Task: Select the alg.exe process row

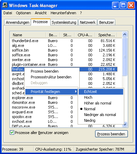Action: (x=64, y=45)
